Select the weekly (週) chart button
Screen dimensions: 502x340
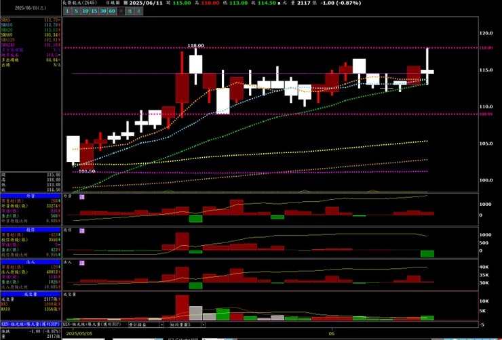pos(130,12)
